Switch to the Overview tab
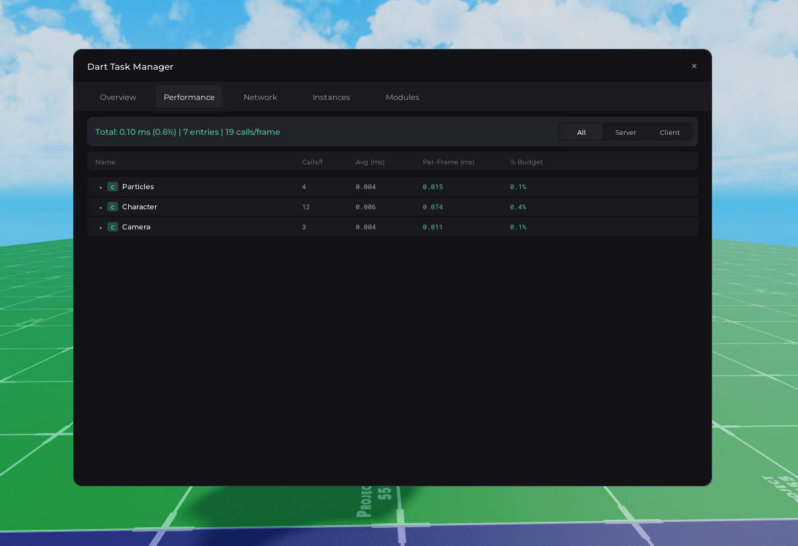The height and width of the screenshot is (546, 798). pyautogui.click(x=118, y=97)
